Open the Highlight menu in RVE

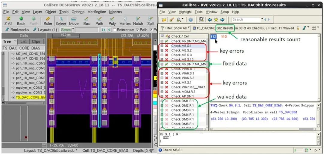185,12
